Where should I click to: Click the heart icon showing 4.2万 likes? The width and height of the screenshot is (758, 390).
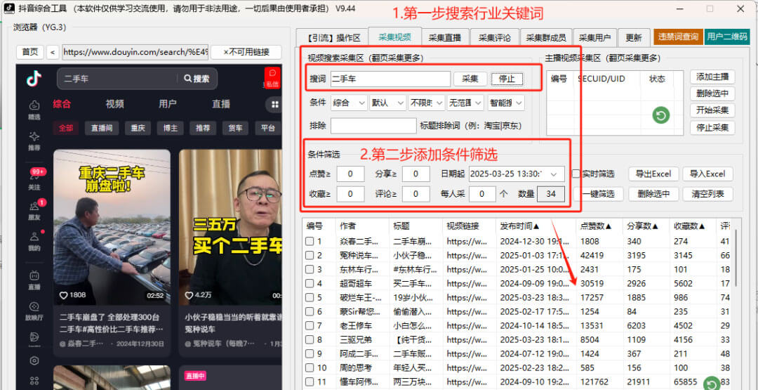189,295
